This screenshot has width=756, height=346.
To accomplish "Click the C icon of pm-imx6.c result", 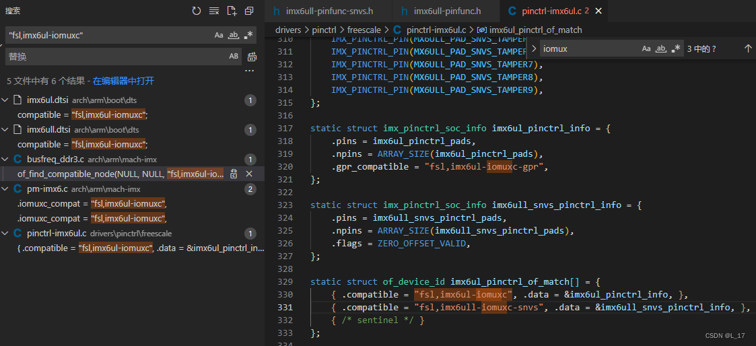I will click(18, 189).
